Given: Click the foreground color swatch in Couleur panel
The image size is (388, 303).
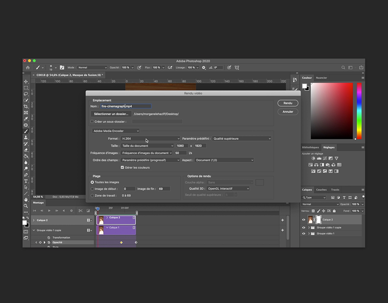Looking at the screenshot, I should (x=304, y=86).
